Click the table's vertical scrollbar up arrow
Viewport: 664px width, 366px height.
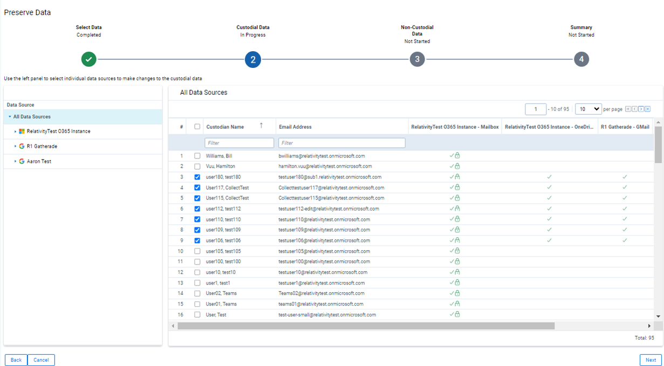click(658, 122)
